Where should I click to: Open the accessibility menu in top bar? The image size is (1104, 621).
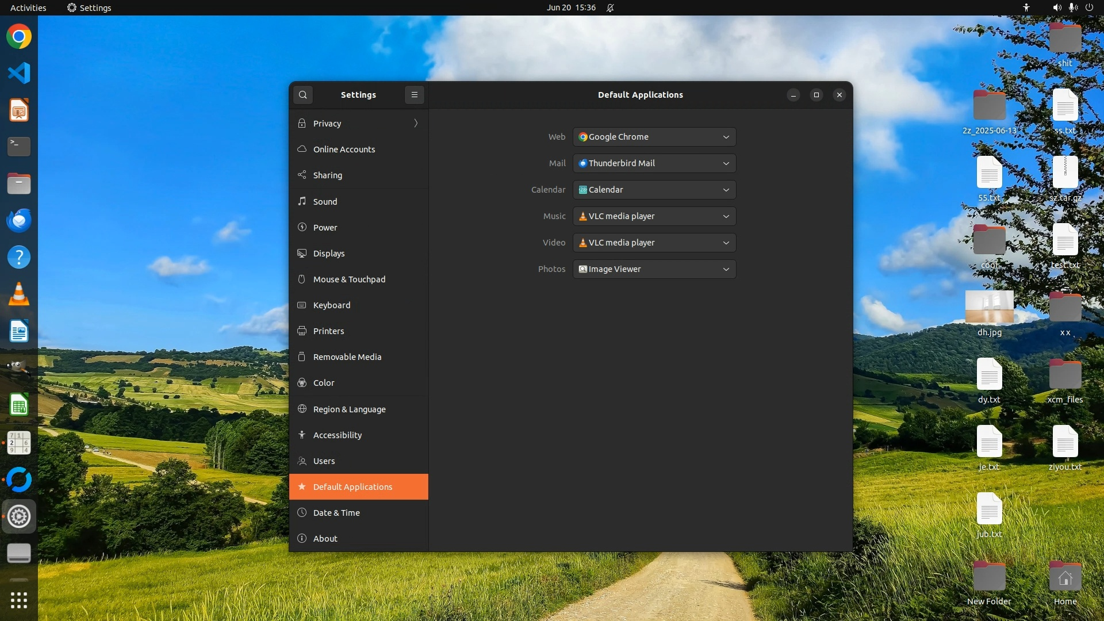click(1026, 7)
